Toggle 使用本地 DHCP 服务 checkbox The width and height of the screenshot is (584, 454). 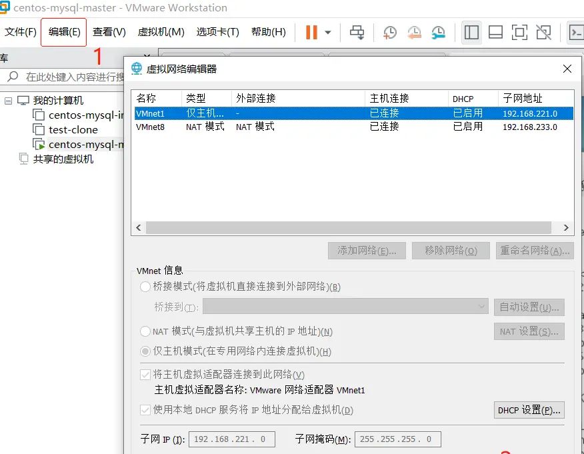[x=145, y=410]
